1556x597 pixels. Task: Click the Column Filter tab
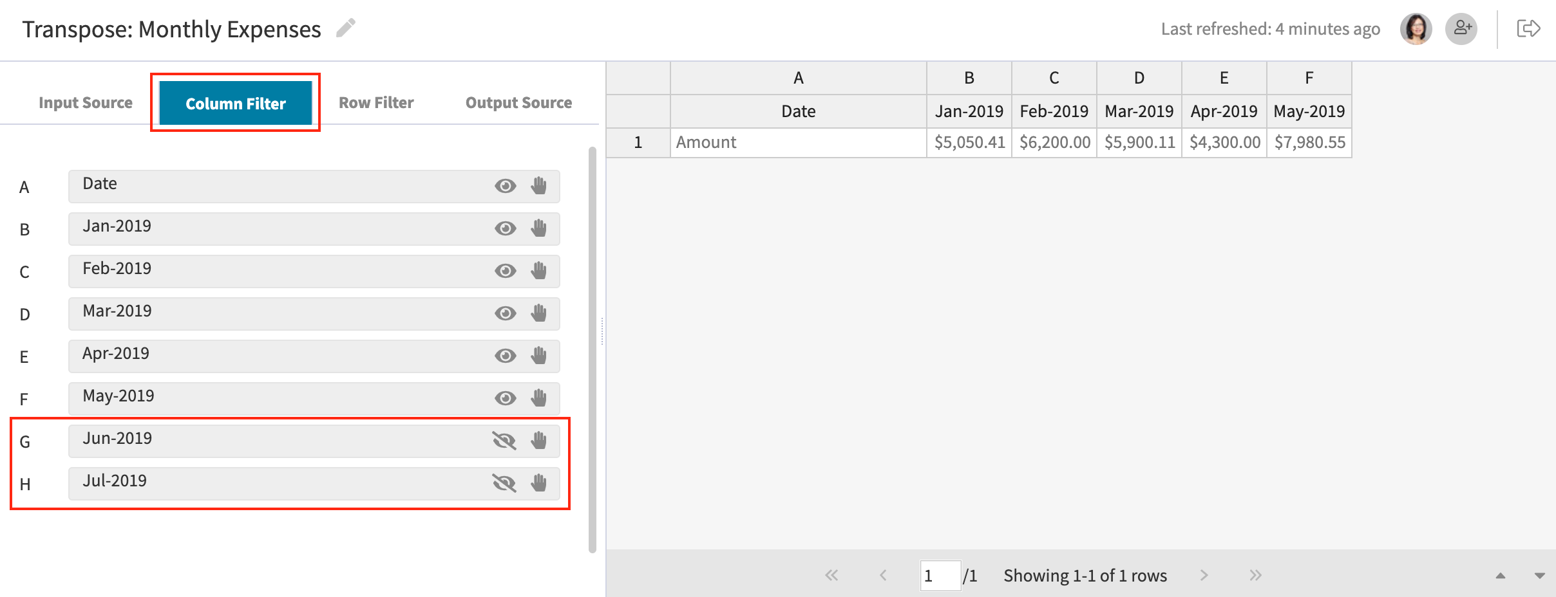pyautogui.click(x=235, y=103)
